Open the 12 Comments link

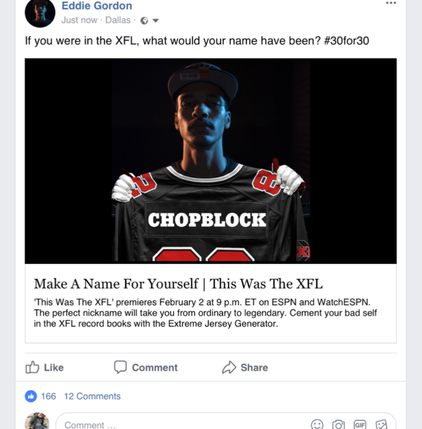click(92, 396)
